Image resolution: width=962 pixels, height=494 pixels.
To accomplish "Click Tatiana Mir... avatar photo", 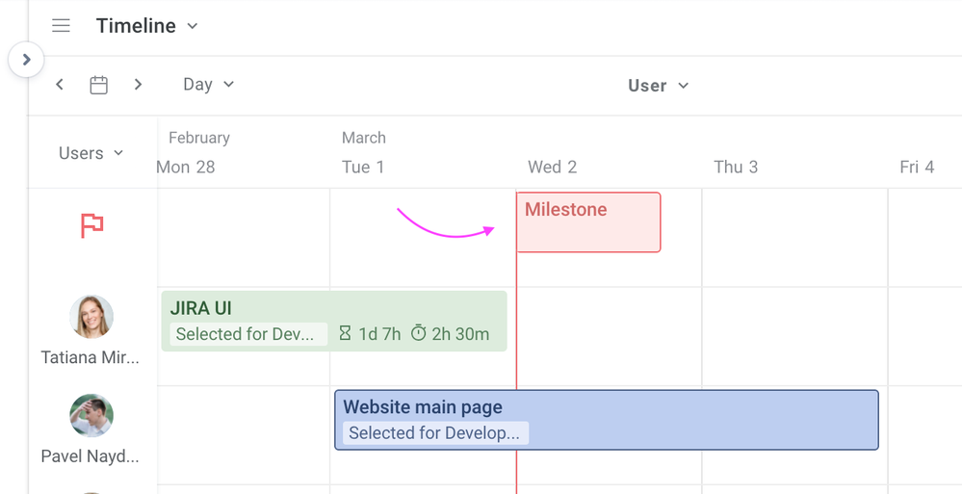I will coord(91,317).
